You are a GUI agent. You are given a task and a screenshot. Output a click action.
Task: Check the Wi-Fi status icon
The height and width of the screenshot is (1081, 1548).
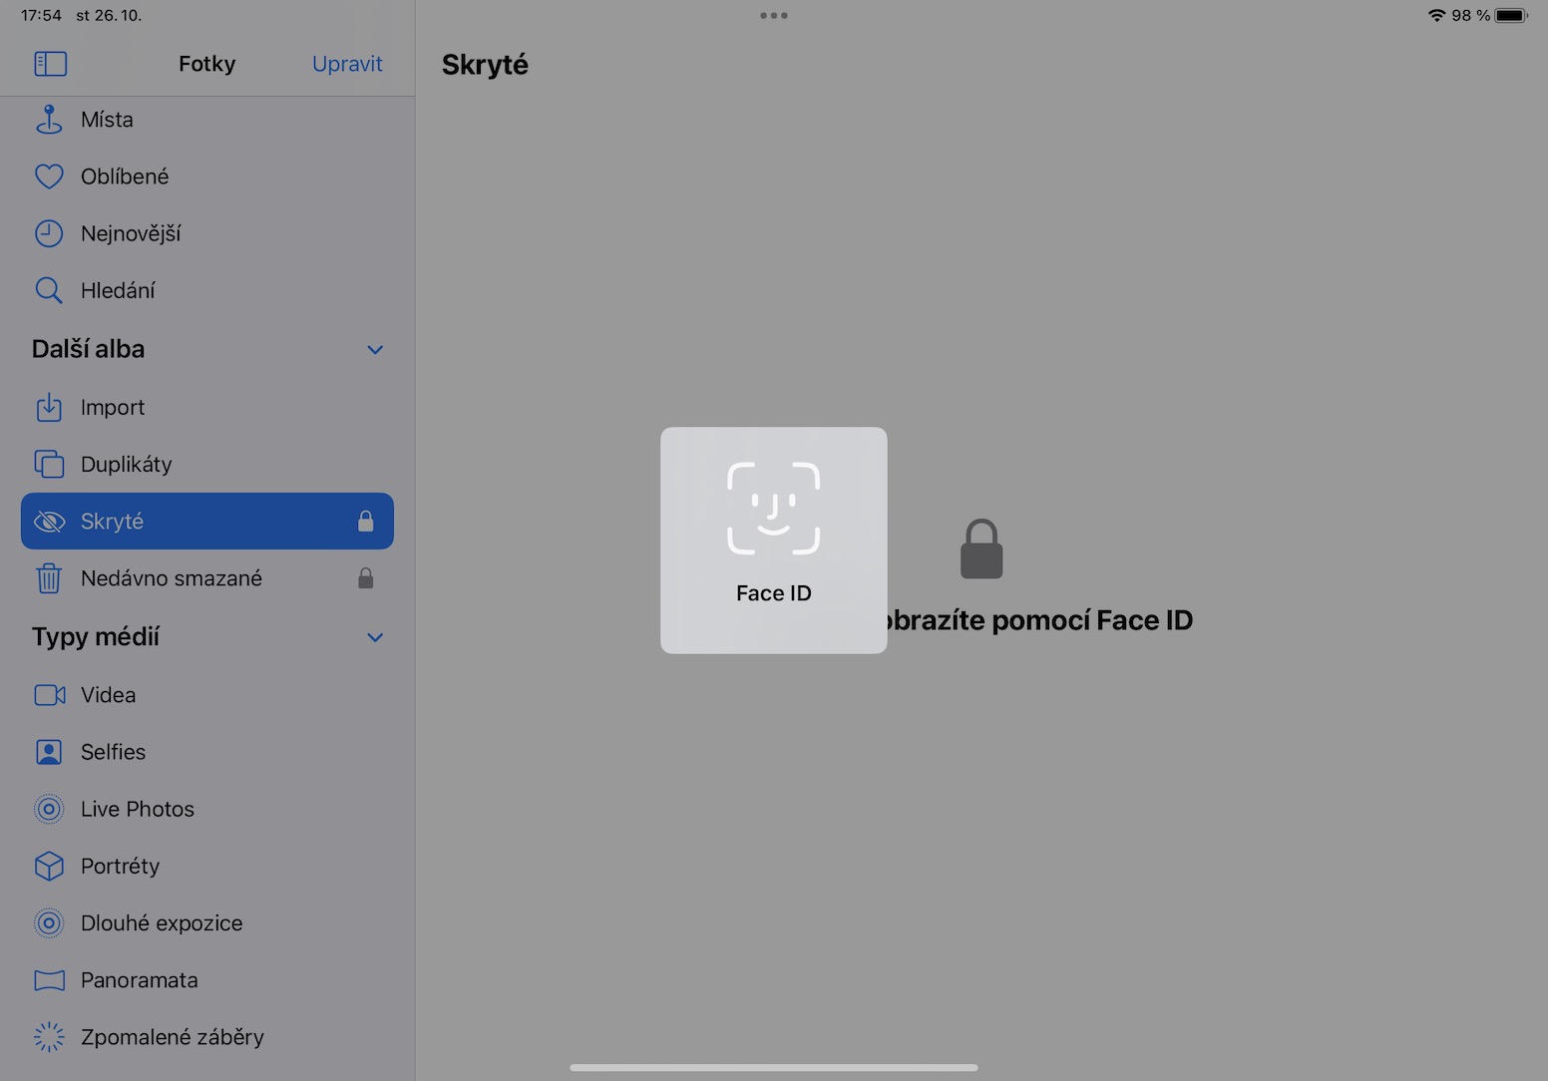coord(1436,15)
